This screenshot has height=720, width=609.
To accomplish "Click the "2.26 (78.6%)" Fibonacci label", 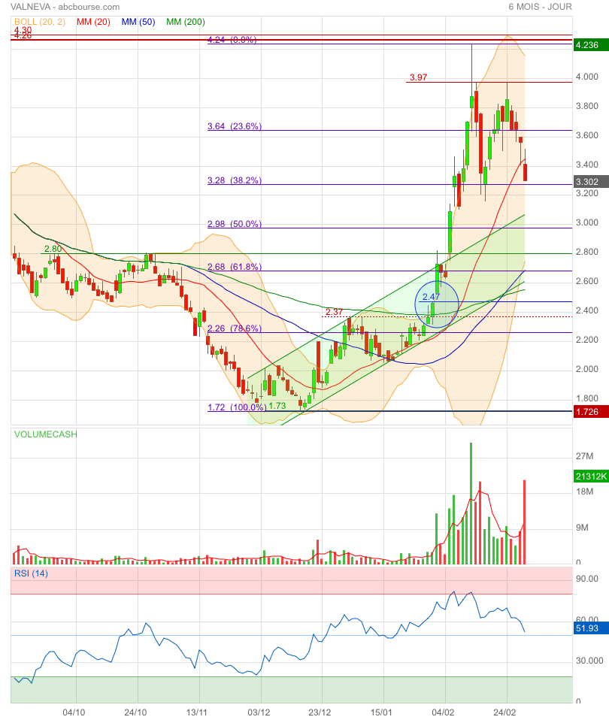I will (x=235, y=328).
